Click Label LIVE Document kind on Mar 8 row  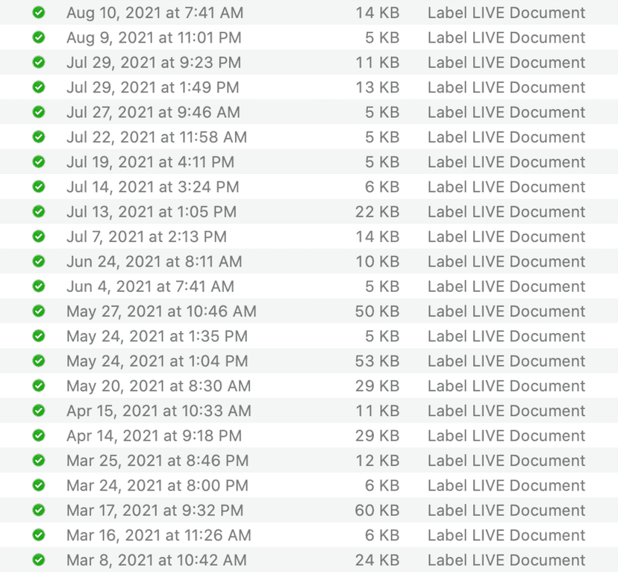pyautogui.click(x=507, y=560)
